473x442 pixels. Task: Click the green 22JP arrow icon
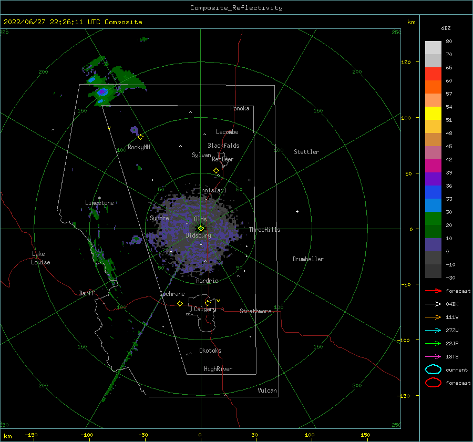click(433, 343)
